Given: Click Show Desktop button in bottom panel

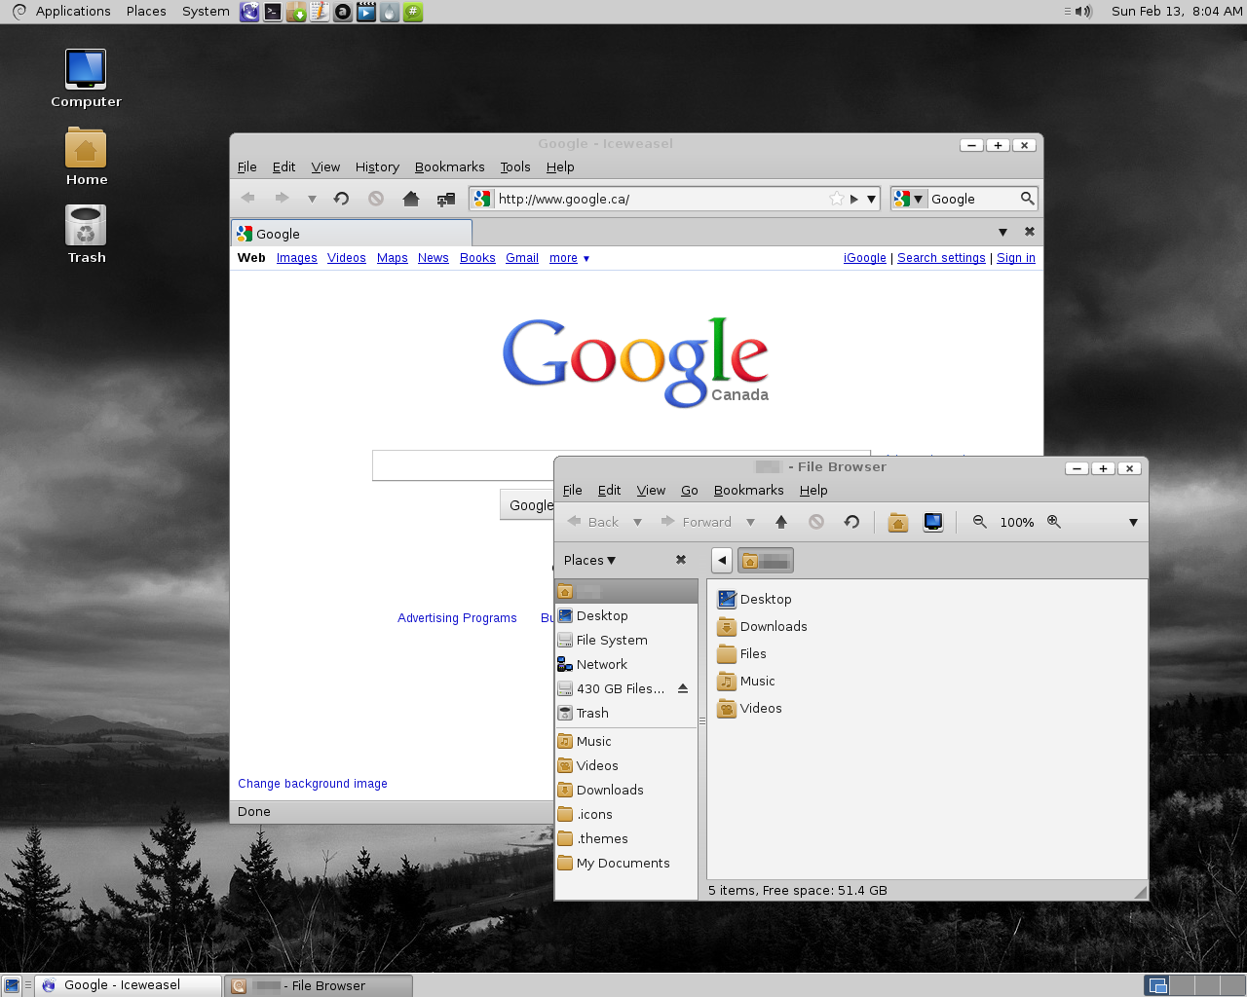Looking at the screenshot, I should 12,985.
